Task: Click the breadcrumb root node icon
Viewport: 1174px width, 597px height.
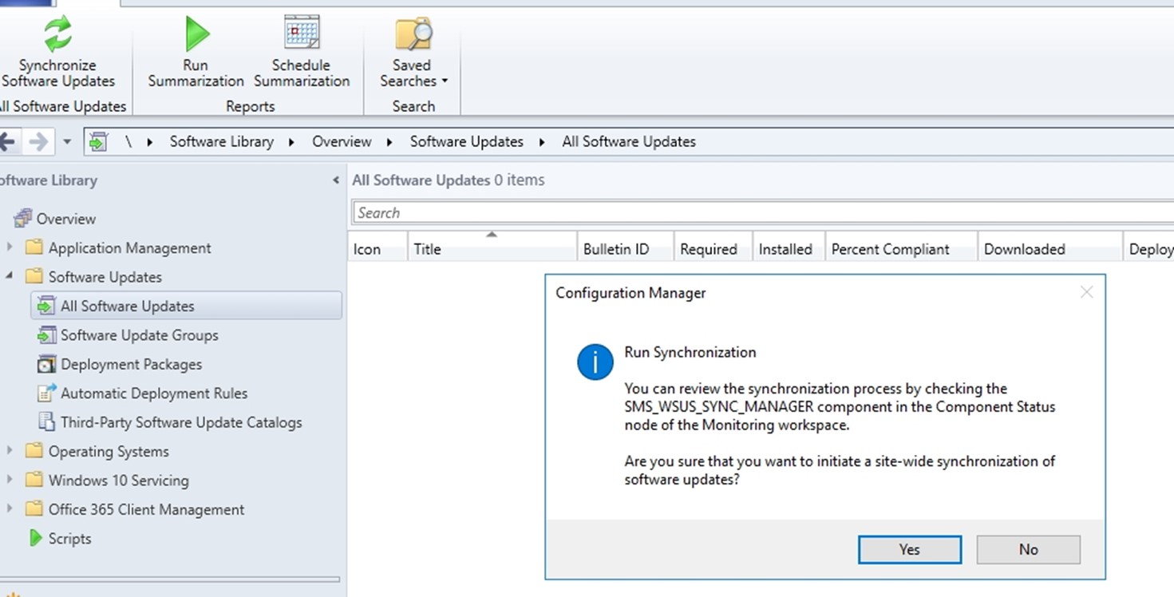Action: click(97, 142)
